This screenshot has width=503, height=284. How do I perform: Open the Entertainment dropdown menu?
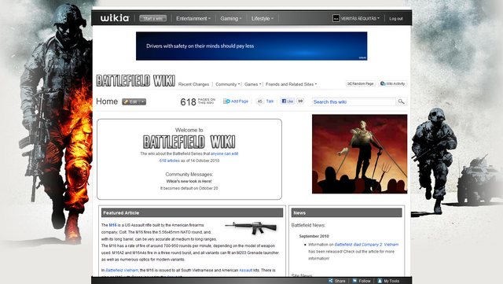point(193,18)
